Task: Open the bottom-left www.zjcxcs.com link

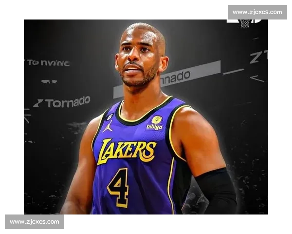Action: coord(35,222)
